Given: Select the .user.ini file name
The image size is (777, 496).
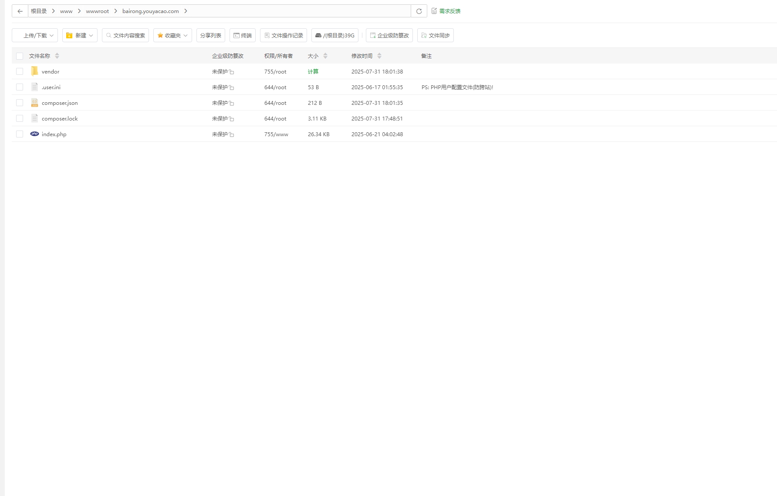Looking at the screenshot, I should tap(51, 87).
